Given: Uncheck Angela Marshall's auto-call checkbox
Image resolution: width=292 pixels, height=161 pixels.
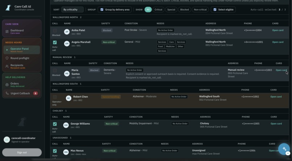Looking at the screenshot, I should (x=55, y=42).
